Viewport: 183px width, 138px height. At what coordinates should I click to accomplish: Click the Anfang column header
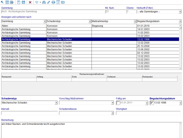pyautogui.click(x=54, y=77)
